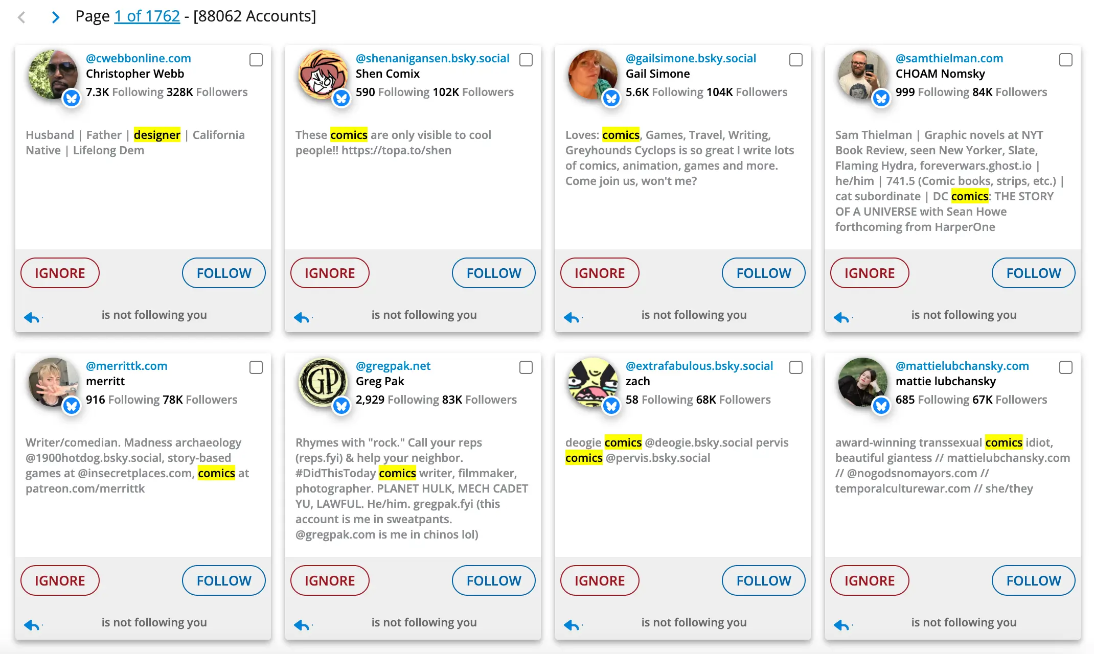This screenshot has height=654, width=1094.
Task: Open the @mattielubchansky.com handle link
Action: 962,366
